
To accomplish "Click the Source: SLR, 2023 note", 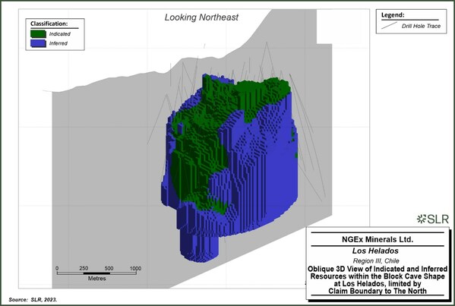I will (x=33, y=300).
